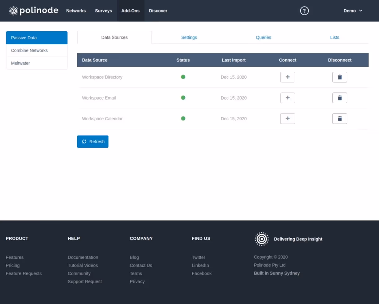Screen dimensions: 379x304
Task: Open the Pricing footer link
Action: 13,266
